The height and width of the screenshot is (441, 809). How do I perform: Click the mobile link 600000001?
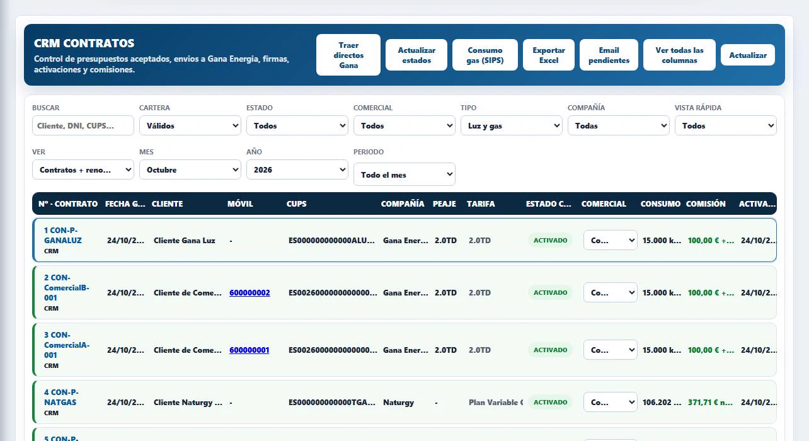pyautogui.click(x=249, y=350)
